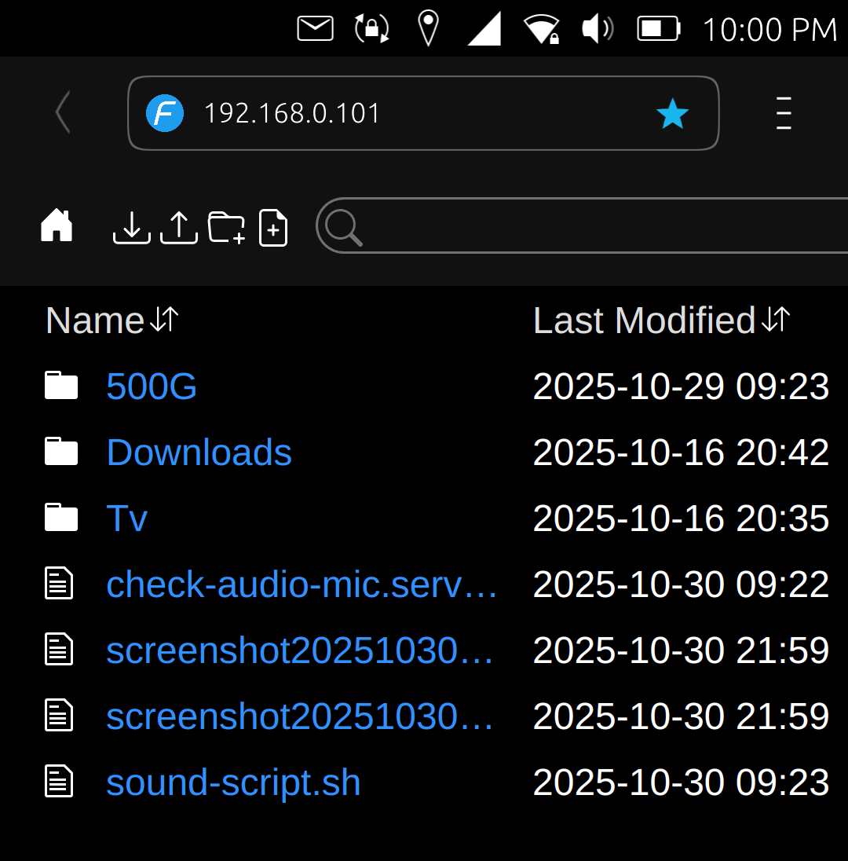
Task: Browse the Tv folder
Action: click(126, 518)
